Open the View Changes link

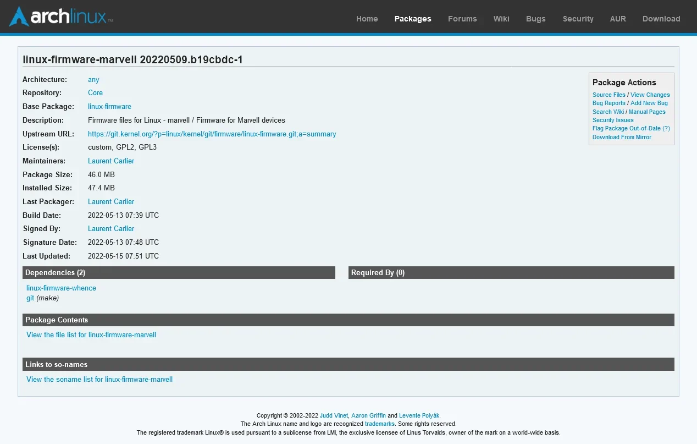coord(650,95)
